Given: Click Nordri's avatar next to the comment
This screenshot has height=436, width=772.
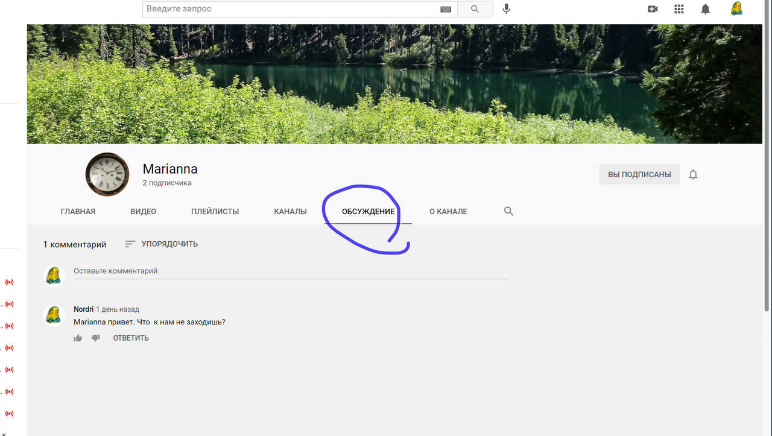Looking at the screenshot, I should click(54, 315).
